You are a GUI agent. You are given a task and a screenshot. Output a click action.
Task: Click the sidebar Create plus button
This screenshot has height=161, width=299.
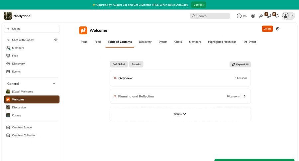point(32,29)
